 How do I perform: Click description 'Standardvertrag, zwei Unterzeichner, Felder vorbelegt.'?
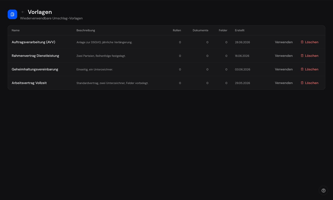[113, 83]
